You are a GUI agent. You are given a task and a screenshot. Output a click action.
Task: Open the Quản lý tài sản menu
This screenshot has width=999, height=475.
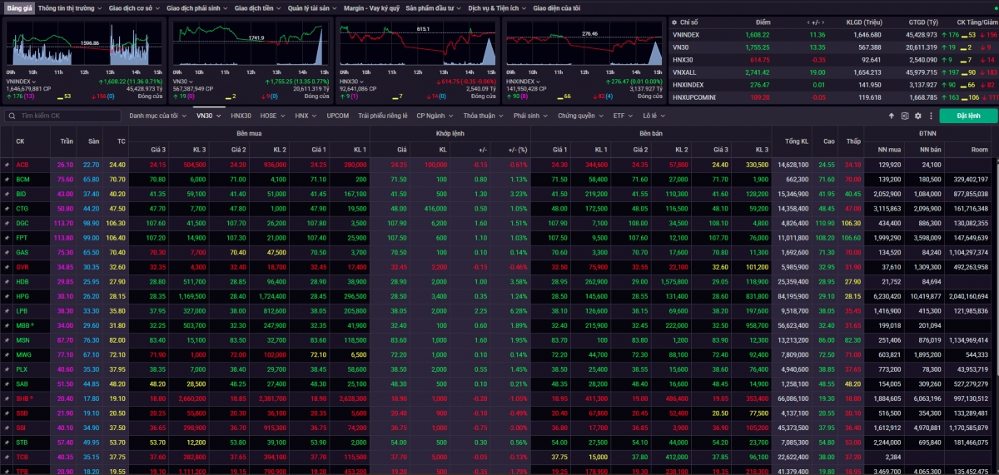pyautogui.click(x=313, y=7)
